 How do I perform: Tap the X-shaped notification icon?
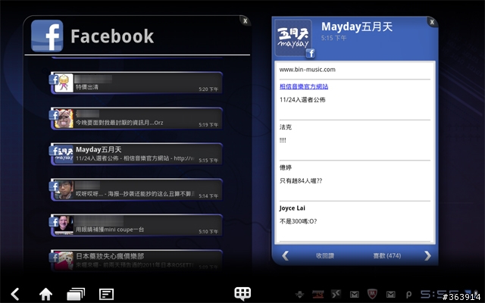click(x=336, y=294)
